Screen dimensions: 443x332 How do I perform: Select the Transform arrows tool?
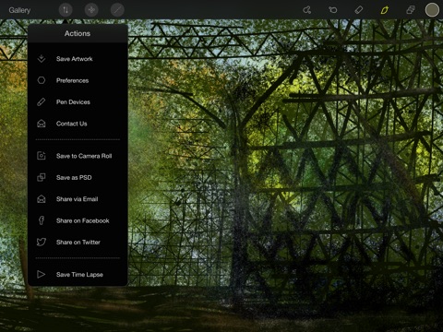coord(91,10)
